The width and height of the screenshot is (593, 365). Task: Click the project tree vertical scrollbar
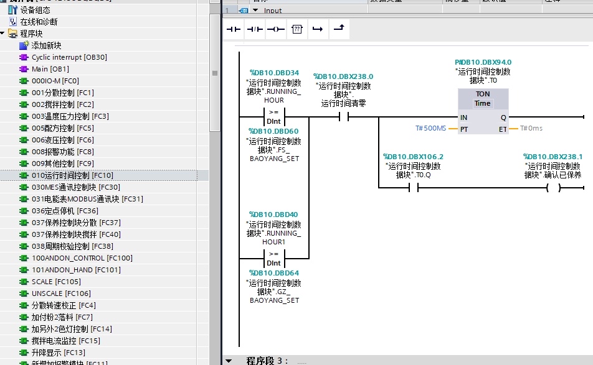215,73
